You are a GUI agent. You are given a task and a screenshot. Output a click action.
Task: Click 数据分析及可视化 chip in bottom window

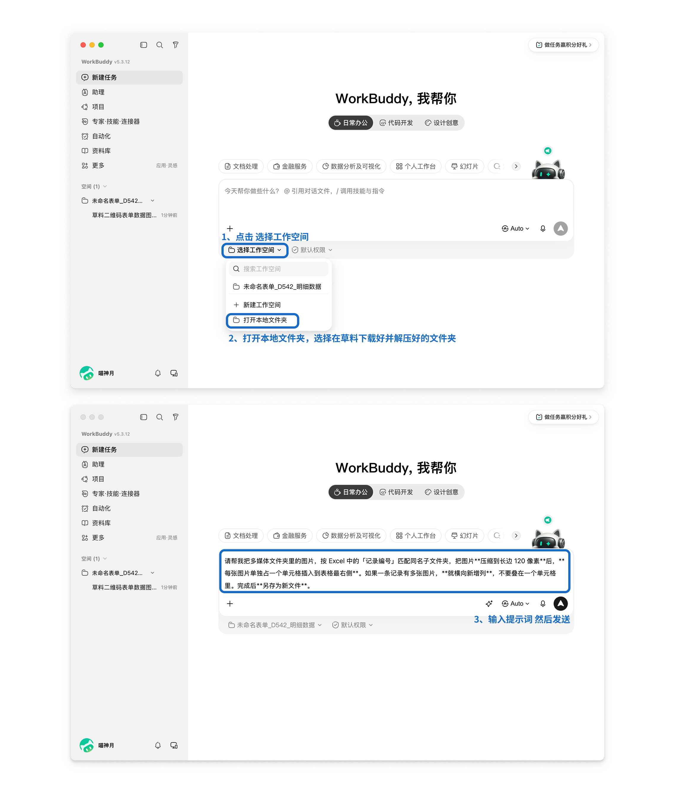(x=351, y=536)
